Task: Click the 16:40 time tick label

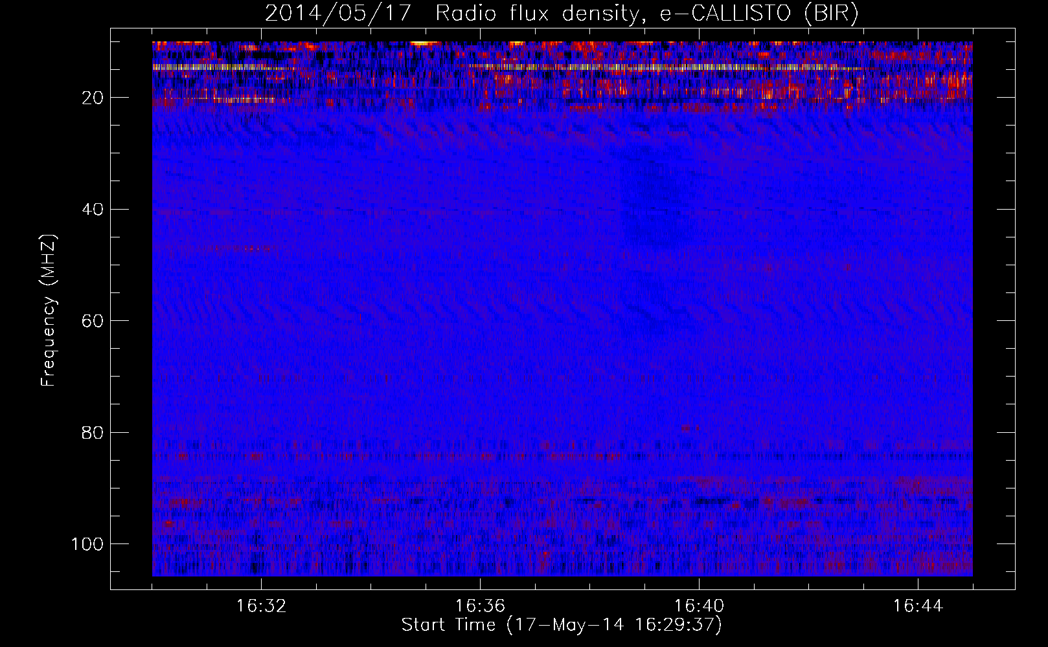Action: [699, 606]
